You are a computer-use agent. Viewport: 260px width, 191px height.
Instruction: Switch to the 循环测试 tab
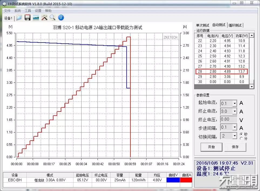click(235, 25)
